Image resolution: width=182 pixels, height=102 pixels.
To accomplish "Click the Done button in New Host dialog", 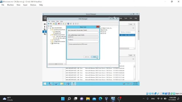I will tap(94, 57).
